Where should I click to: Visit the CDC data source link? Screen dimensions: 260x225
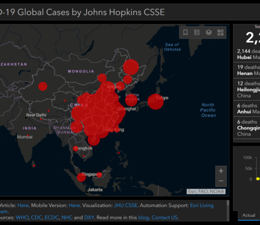(37, 217)
